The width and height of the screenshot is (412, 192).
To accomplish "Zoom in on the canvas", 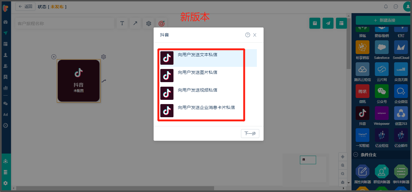I will [x=343, y=165].
